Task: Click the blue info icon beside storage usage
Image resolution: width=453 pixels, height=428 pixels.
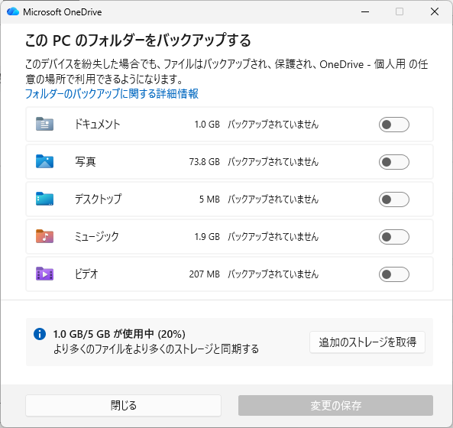Action: point(40,334)
